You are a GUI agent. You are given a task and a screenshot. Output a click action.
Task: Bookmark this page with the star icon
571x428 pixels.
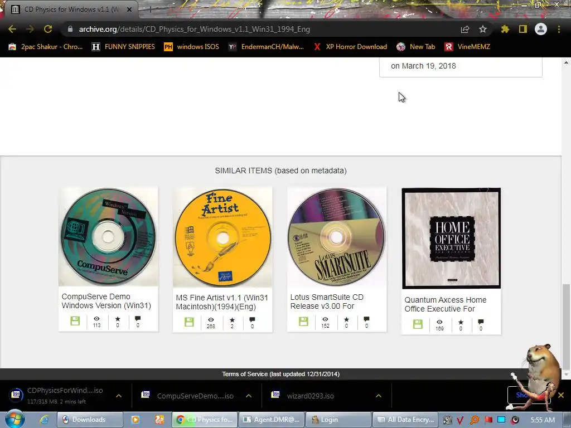(483, 29)
